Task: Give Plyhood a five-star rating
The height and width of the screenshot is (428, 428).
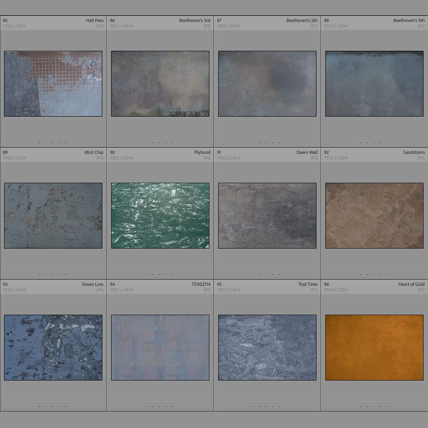Action: [x=172, y=274]
